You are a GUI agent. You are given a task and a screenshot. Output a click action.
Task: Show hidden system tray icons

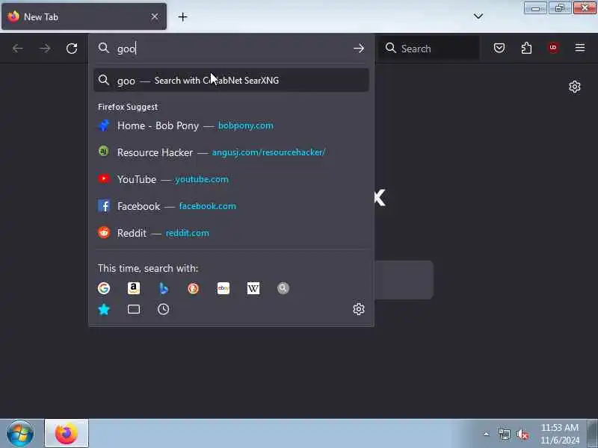pyautogui.click(x=487, y=434)
